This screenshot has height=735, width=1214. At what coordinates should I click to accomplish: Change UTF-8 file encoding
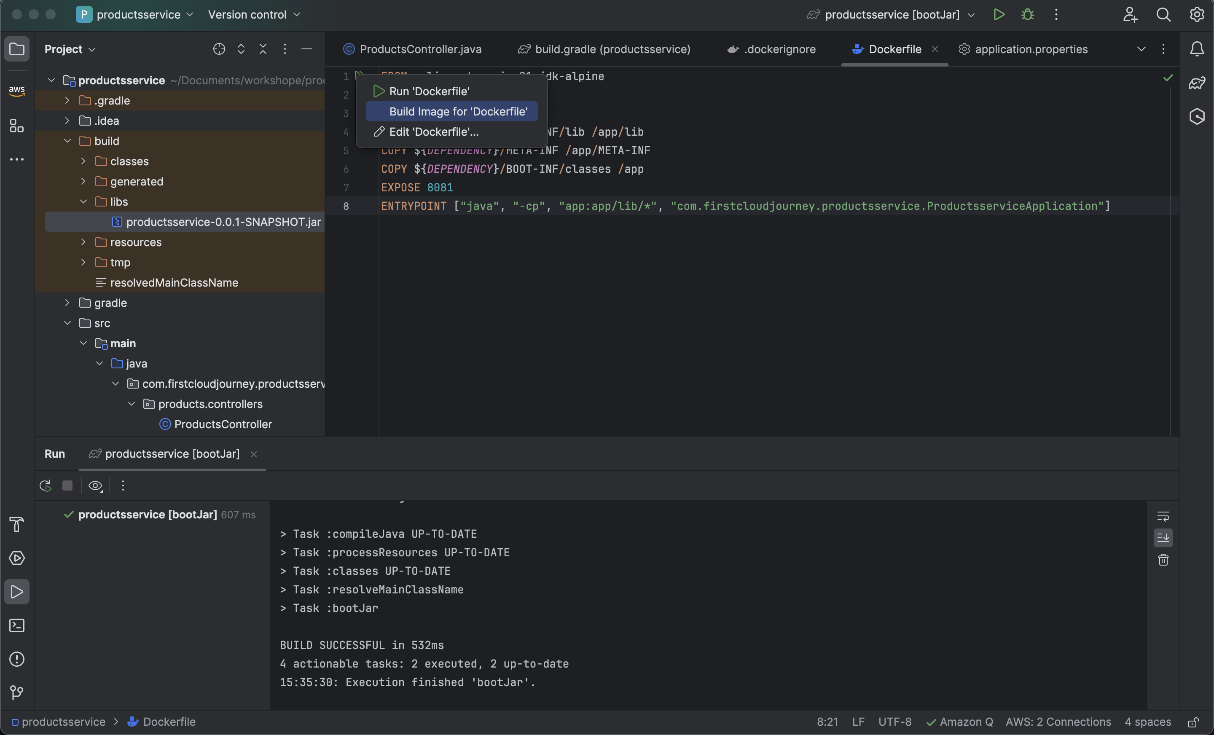point(895,722)
